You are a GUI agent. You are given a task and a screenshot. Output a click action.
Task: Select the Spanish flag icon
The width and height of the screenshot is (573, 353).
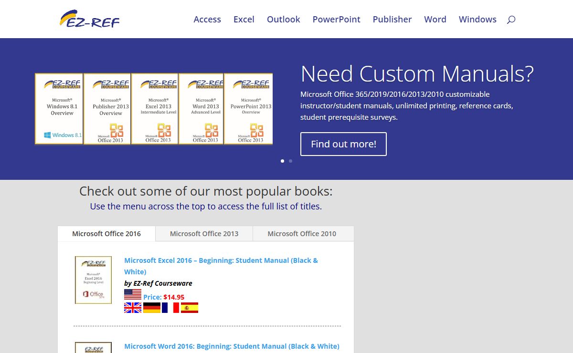coord(190,308)
